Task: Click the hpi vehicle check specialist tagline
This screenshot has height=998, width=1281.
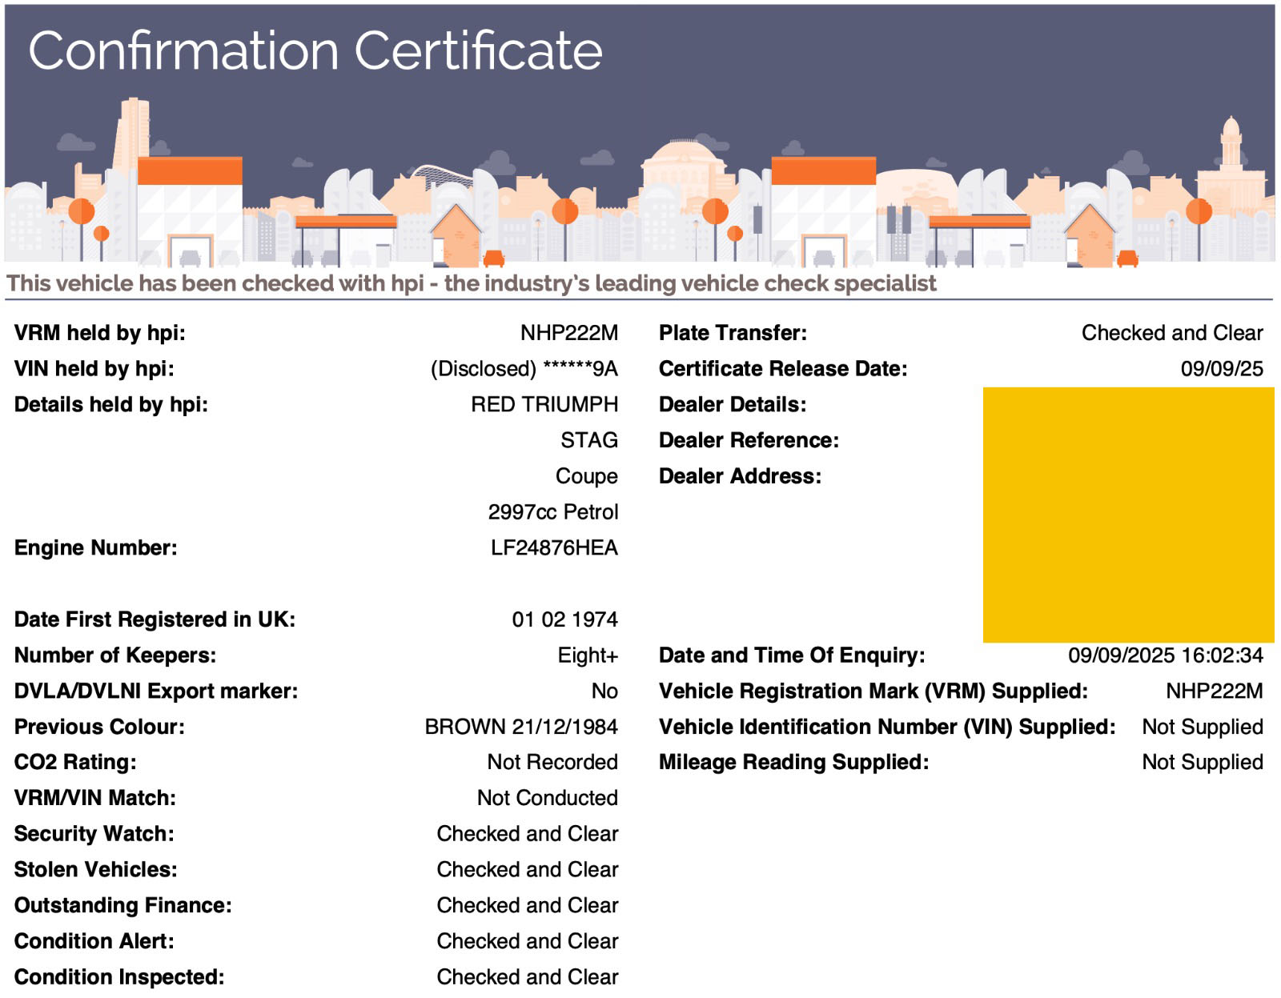Action: pos(472,283)
